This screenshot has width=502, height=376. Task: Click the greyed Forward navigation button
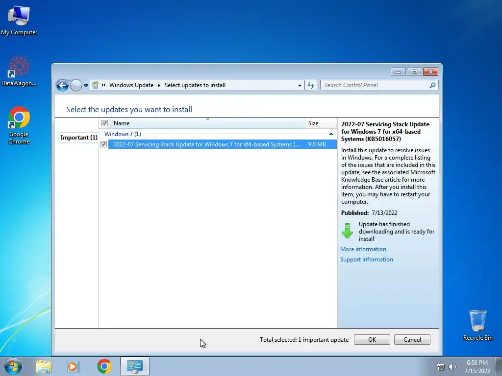[76, 85]
